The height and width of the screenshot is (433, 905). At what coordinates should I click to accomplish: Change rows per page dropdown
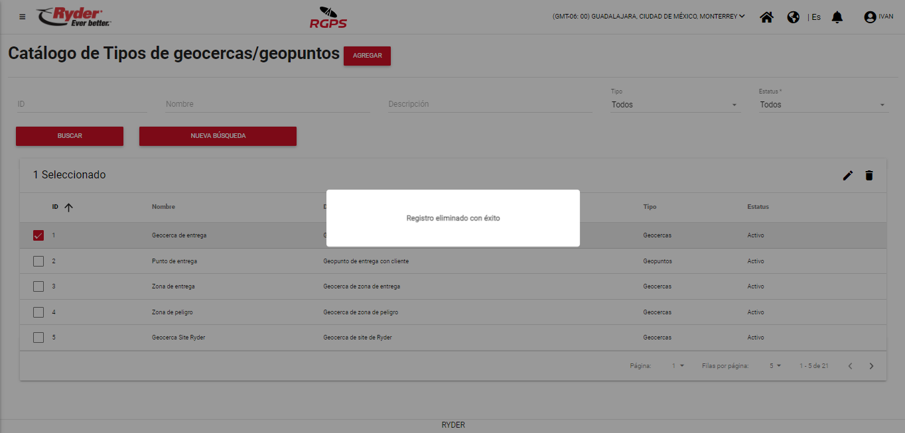point(775,366)
